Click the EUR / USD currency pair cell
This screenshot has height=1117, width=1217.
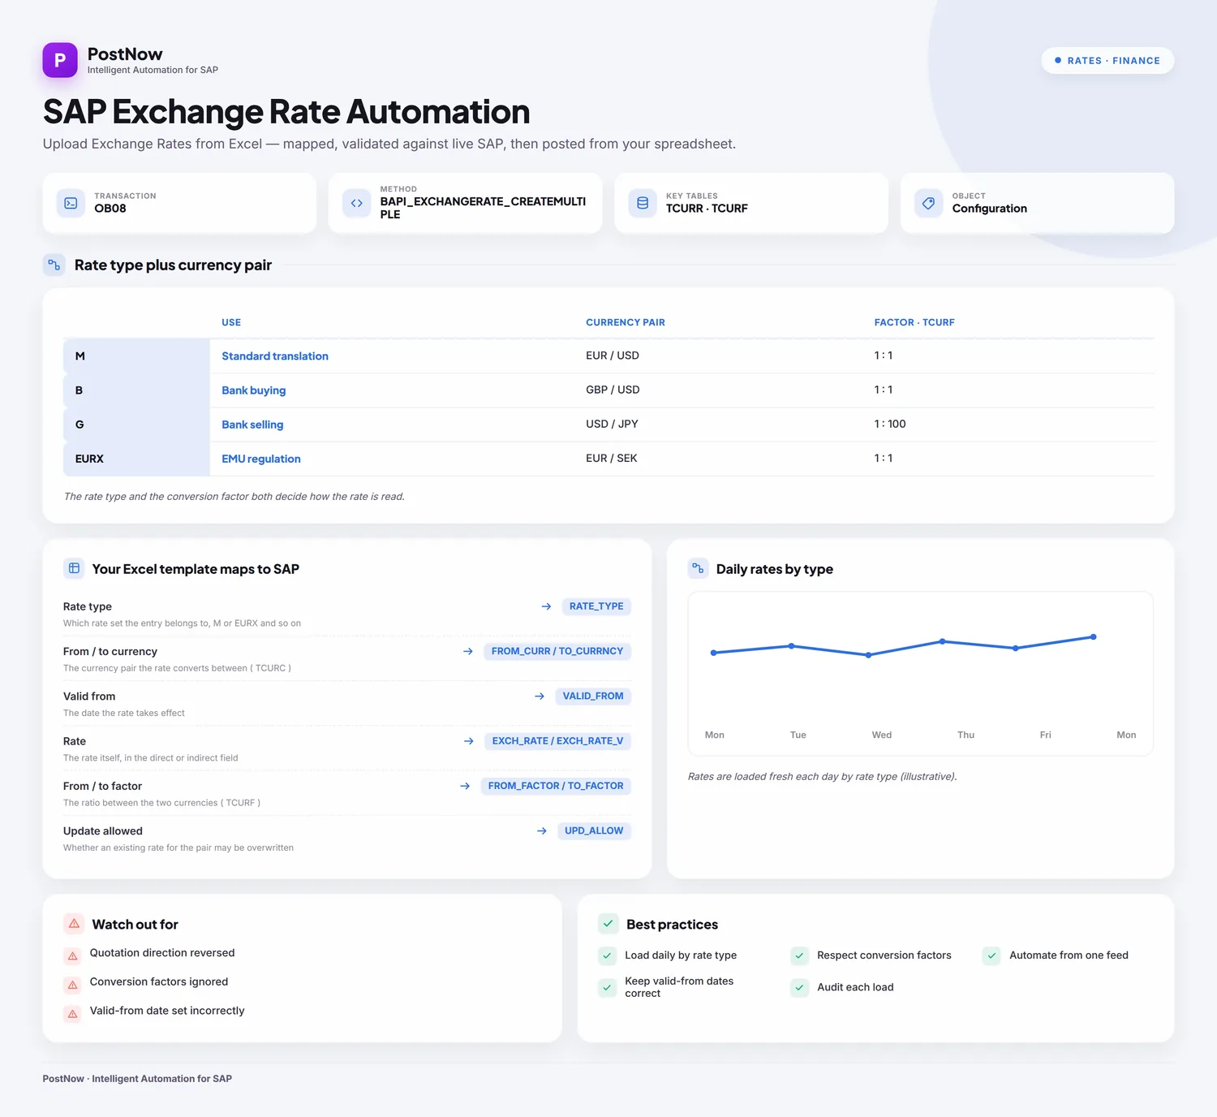coord(613,356)
